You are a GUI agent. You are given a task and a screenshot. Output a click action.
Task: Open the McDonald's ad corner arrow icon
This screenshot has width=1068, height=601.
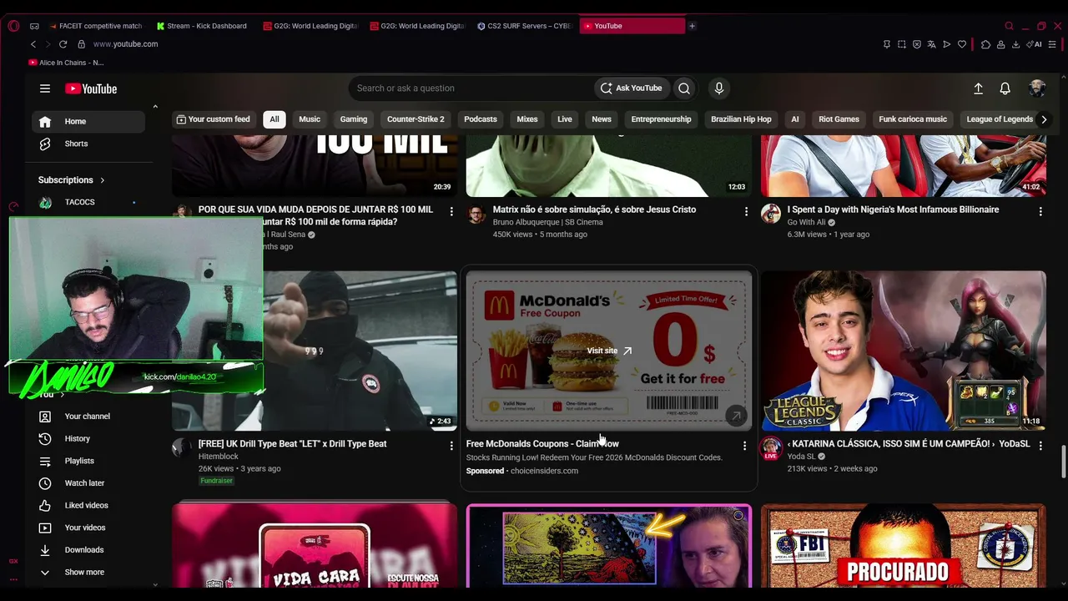pos(736,416)
